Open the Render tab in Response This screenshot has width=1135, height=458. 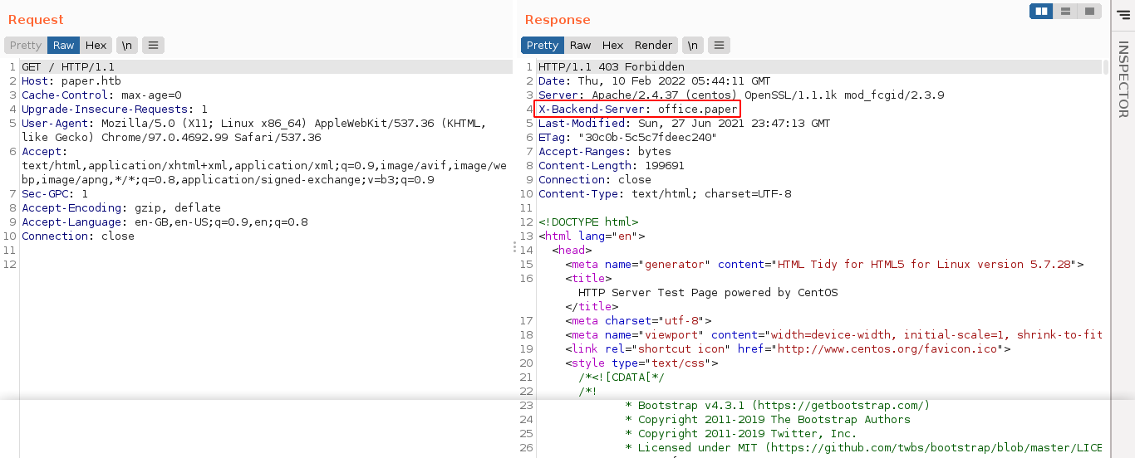653,46
